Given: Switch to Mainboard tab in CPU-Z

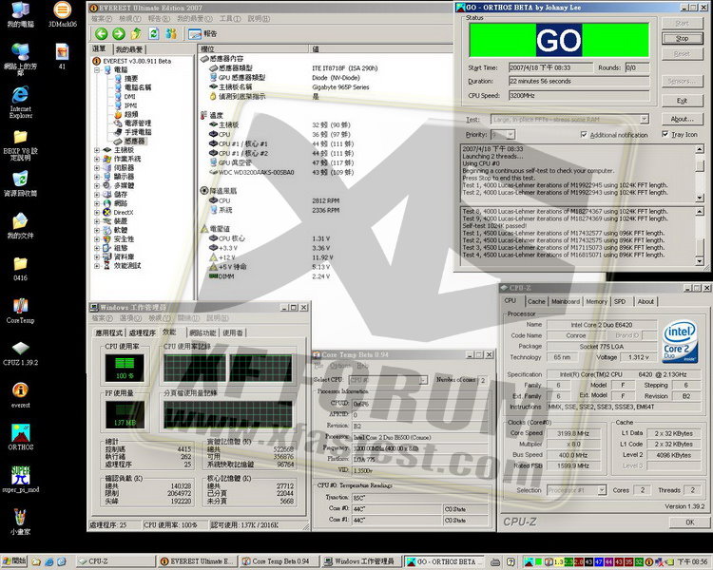Looking at the screenshot, I should pyautogui.click(x=566, y=301).
